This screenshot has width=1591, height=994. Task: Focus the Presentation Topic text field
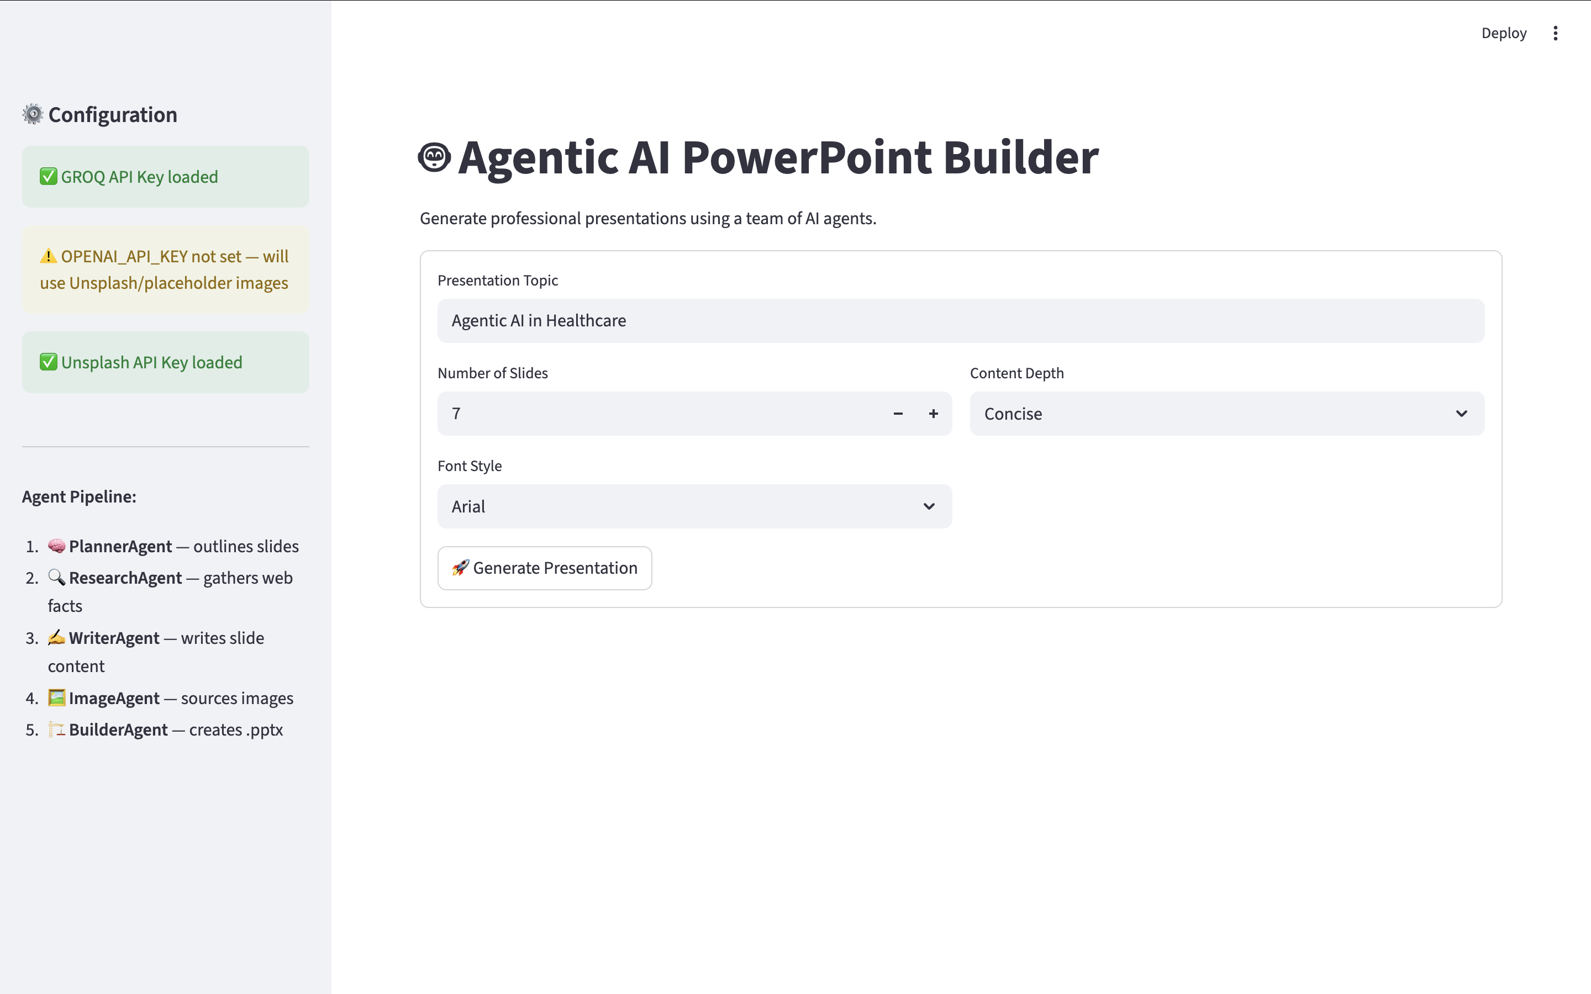click(x=960, y=321)
